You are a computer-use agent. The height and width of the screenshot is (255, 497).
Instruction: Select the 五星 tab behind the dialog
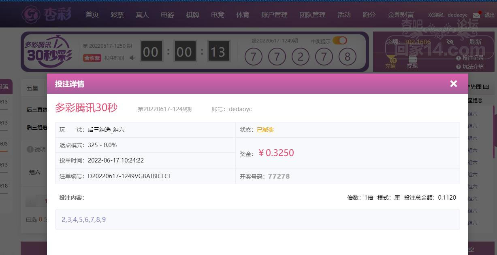(32, 88)
